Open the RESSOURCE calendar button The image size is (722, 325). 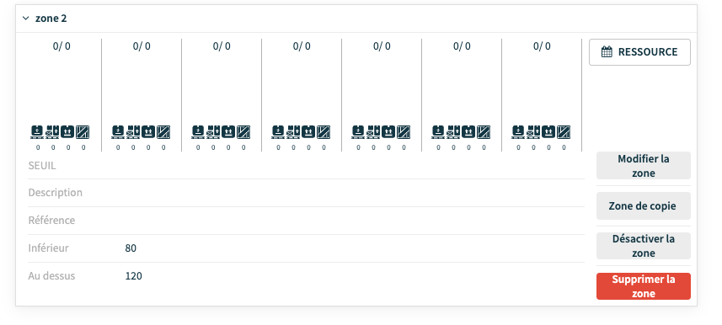[639, 52]
